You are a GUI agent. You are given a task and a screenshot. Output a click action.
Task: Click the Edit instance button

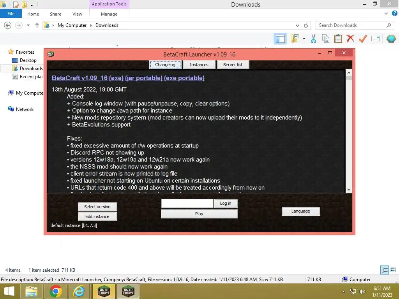point(97,216)
